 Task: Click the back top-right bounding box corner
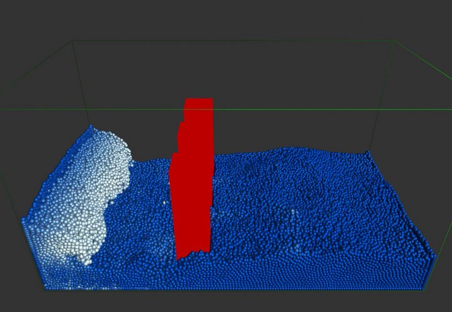click(393, 41)
